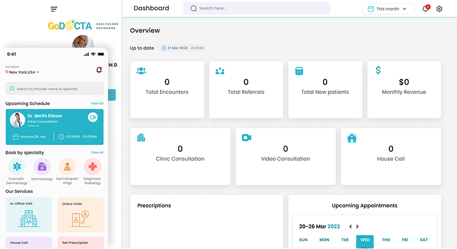This screenshot has width=457, height=249.
Task: Tap the video call icon on Dr. Berlin's card
Action: pos(93,117)
